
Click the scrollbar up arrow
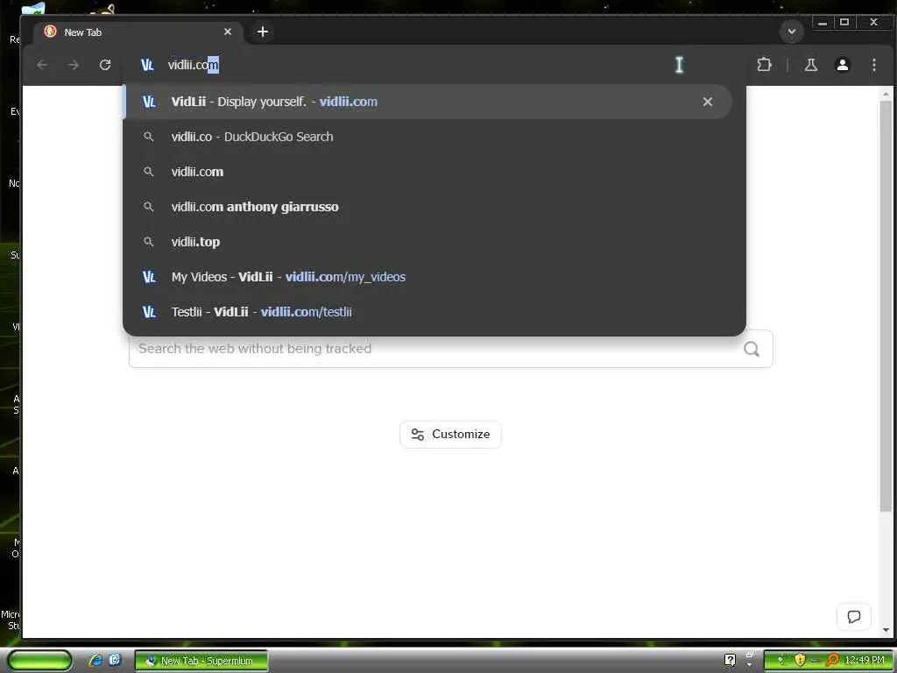click(x=886, y=93)
